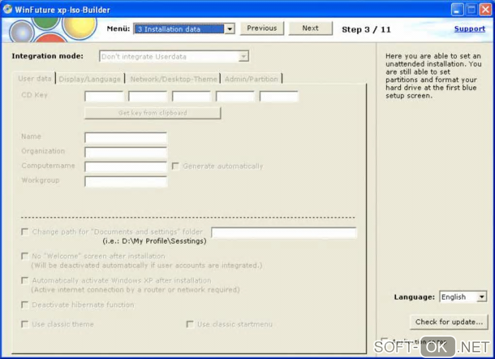The width and height of the screenshot is (495, 359).
Task: Click the fifth CD Key field
Action: coord(279,96)
